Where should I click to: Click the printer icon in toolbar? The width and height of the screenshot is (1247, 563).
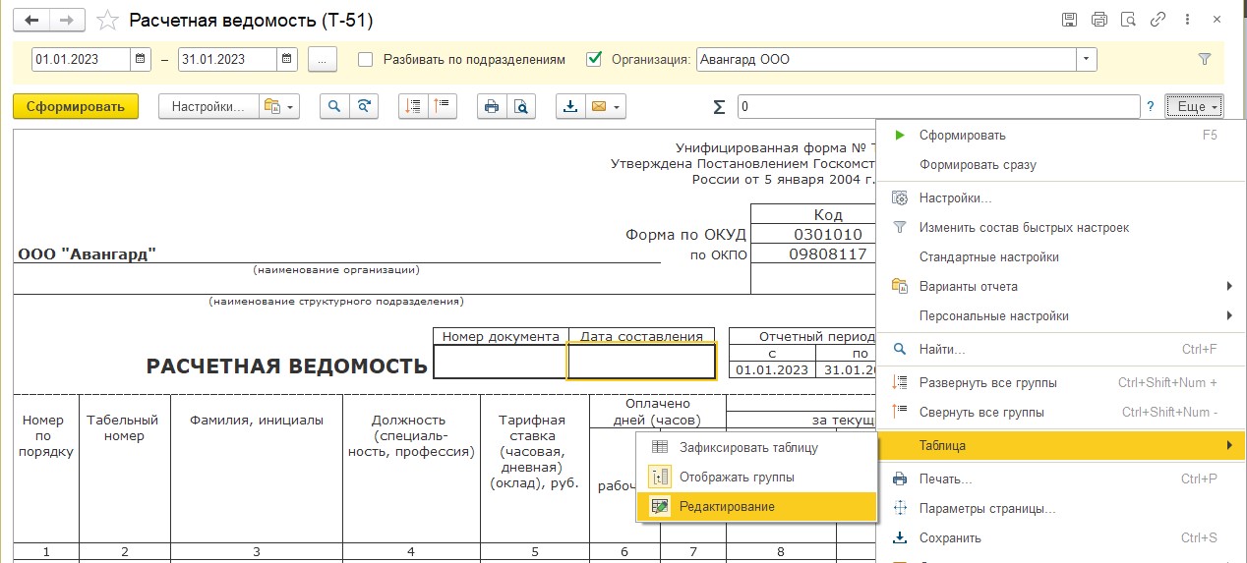click(x=492, y=106)
